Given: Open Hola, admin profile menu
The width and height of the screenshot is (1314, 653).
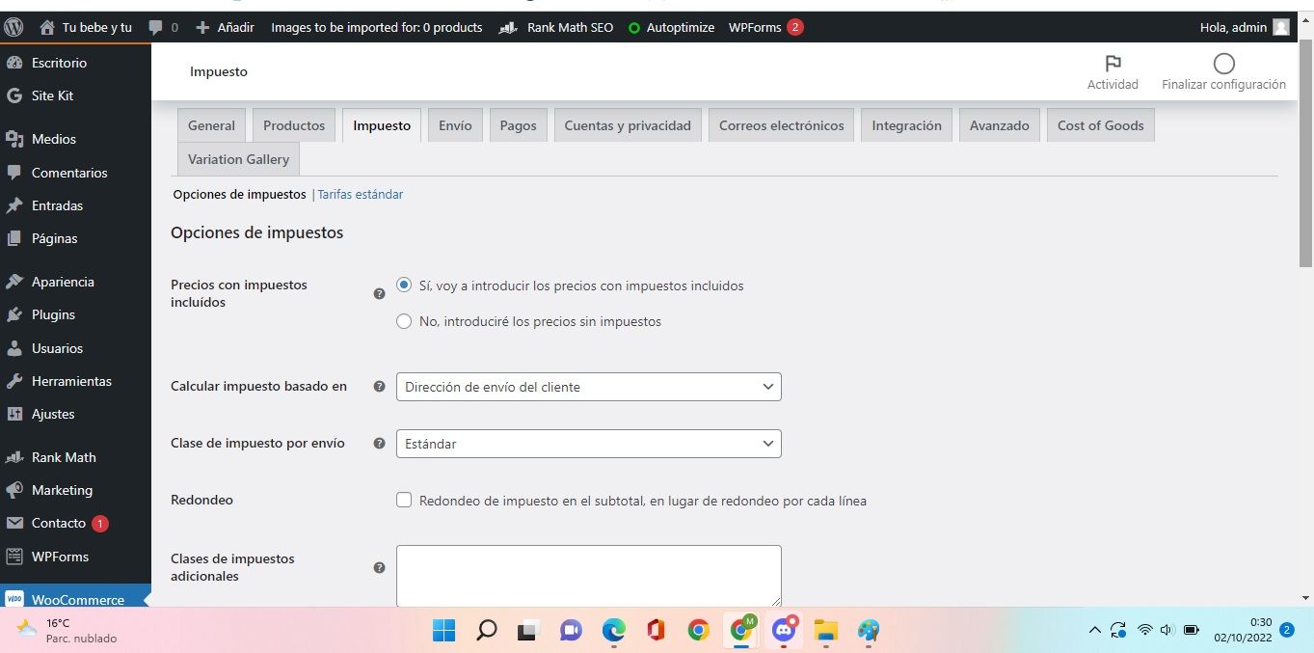Looking at the screenshot, I should (1244, 27).
